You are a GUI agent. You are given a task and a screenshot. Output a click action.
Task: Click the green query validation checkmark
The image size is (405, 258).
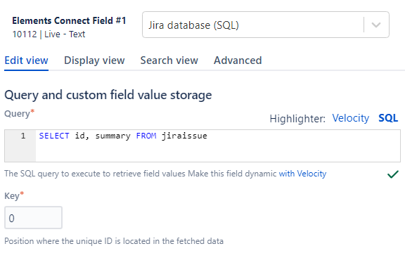[393, 174]
